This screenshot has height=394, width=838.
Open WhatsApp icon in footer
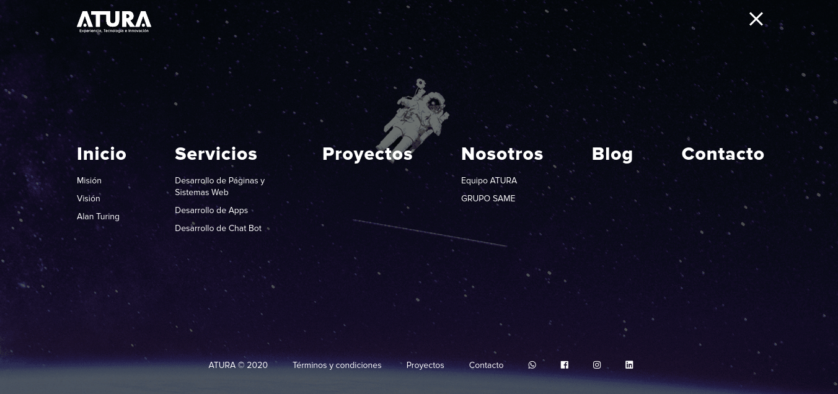(x=532, y=365)
